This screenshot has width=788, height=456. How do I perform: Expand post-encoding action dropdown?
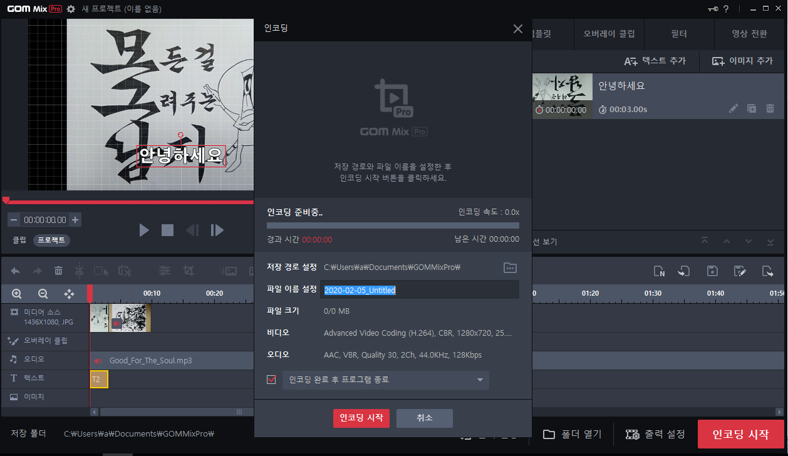[480, 380]
